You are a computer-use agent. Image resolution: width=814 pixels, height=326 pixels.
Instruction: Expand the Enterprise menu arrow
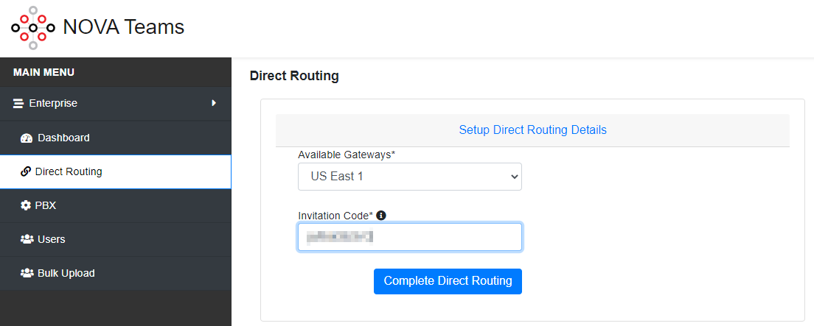[214, 103]
